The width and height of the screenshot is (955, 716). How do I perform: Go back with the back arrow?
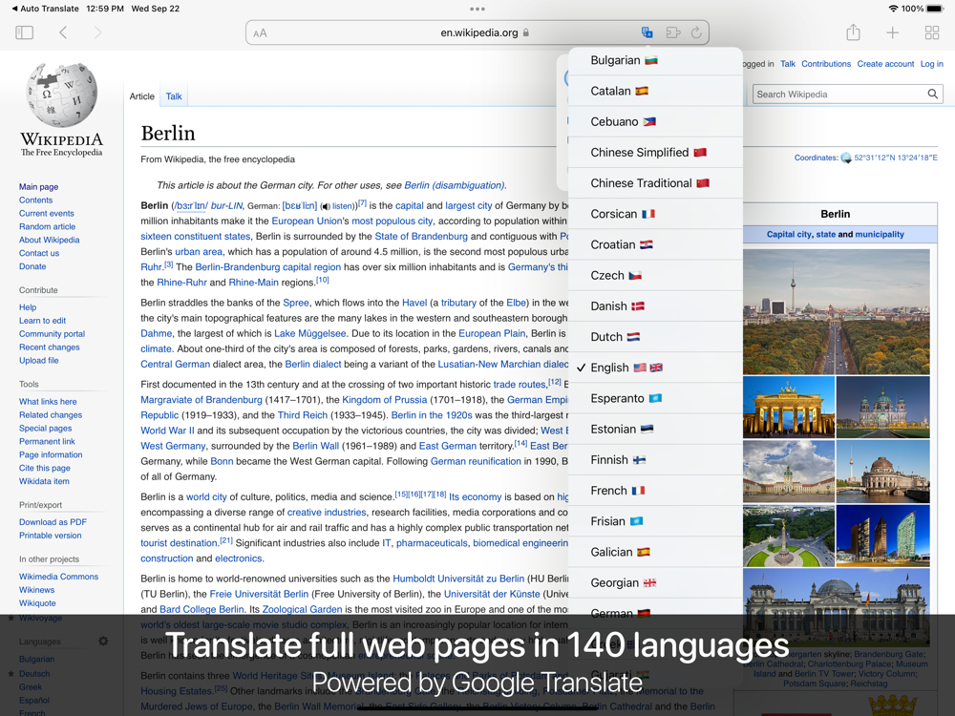tap(63, 32)
